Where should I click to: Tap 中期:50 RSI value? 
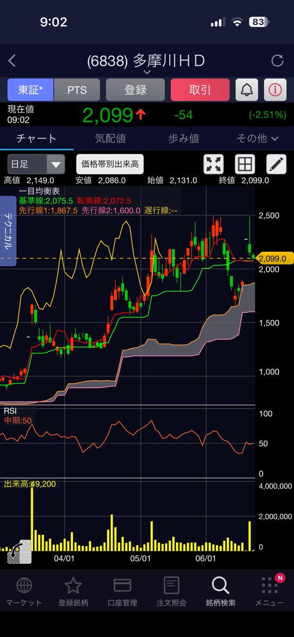coord(19,420)
